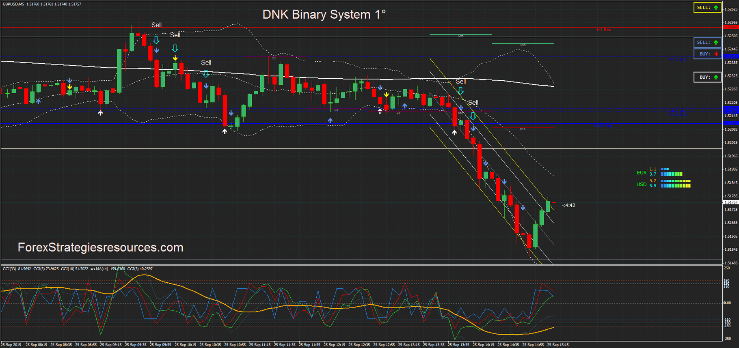739x348 pixels.
Task: Click the 'DNK Binary System 1°' chart title
Action: point(324,15)
